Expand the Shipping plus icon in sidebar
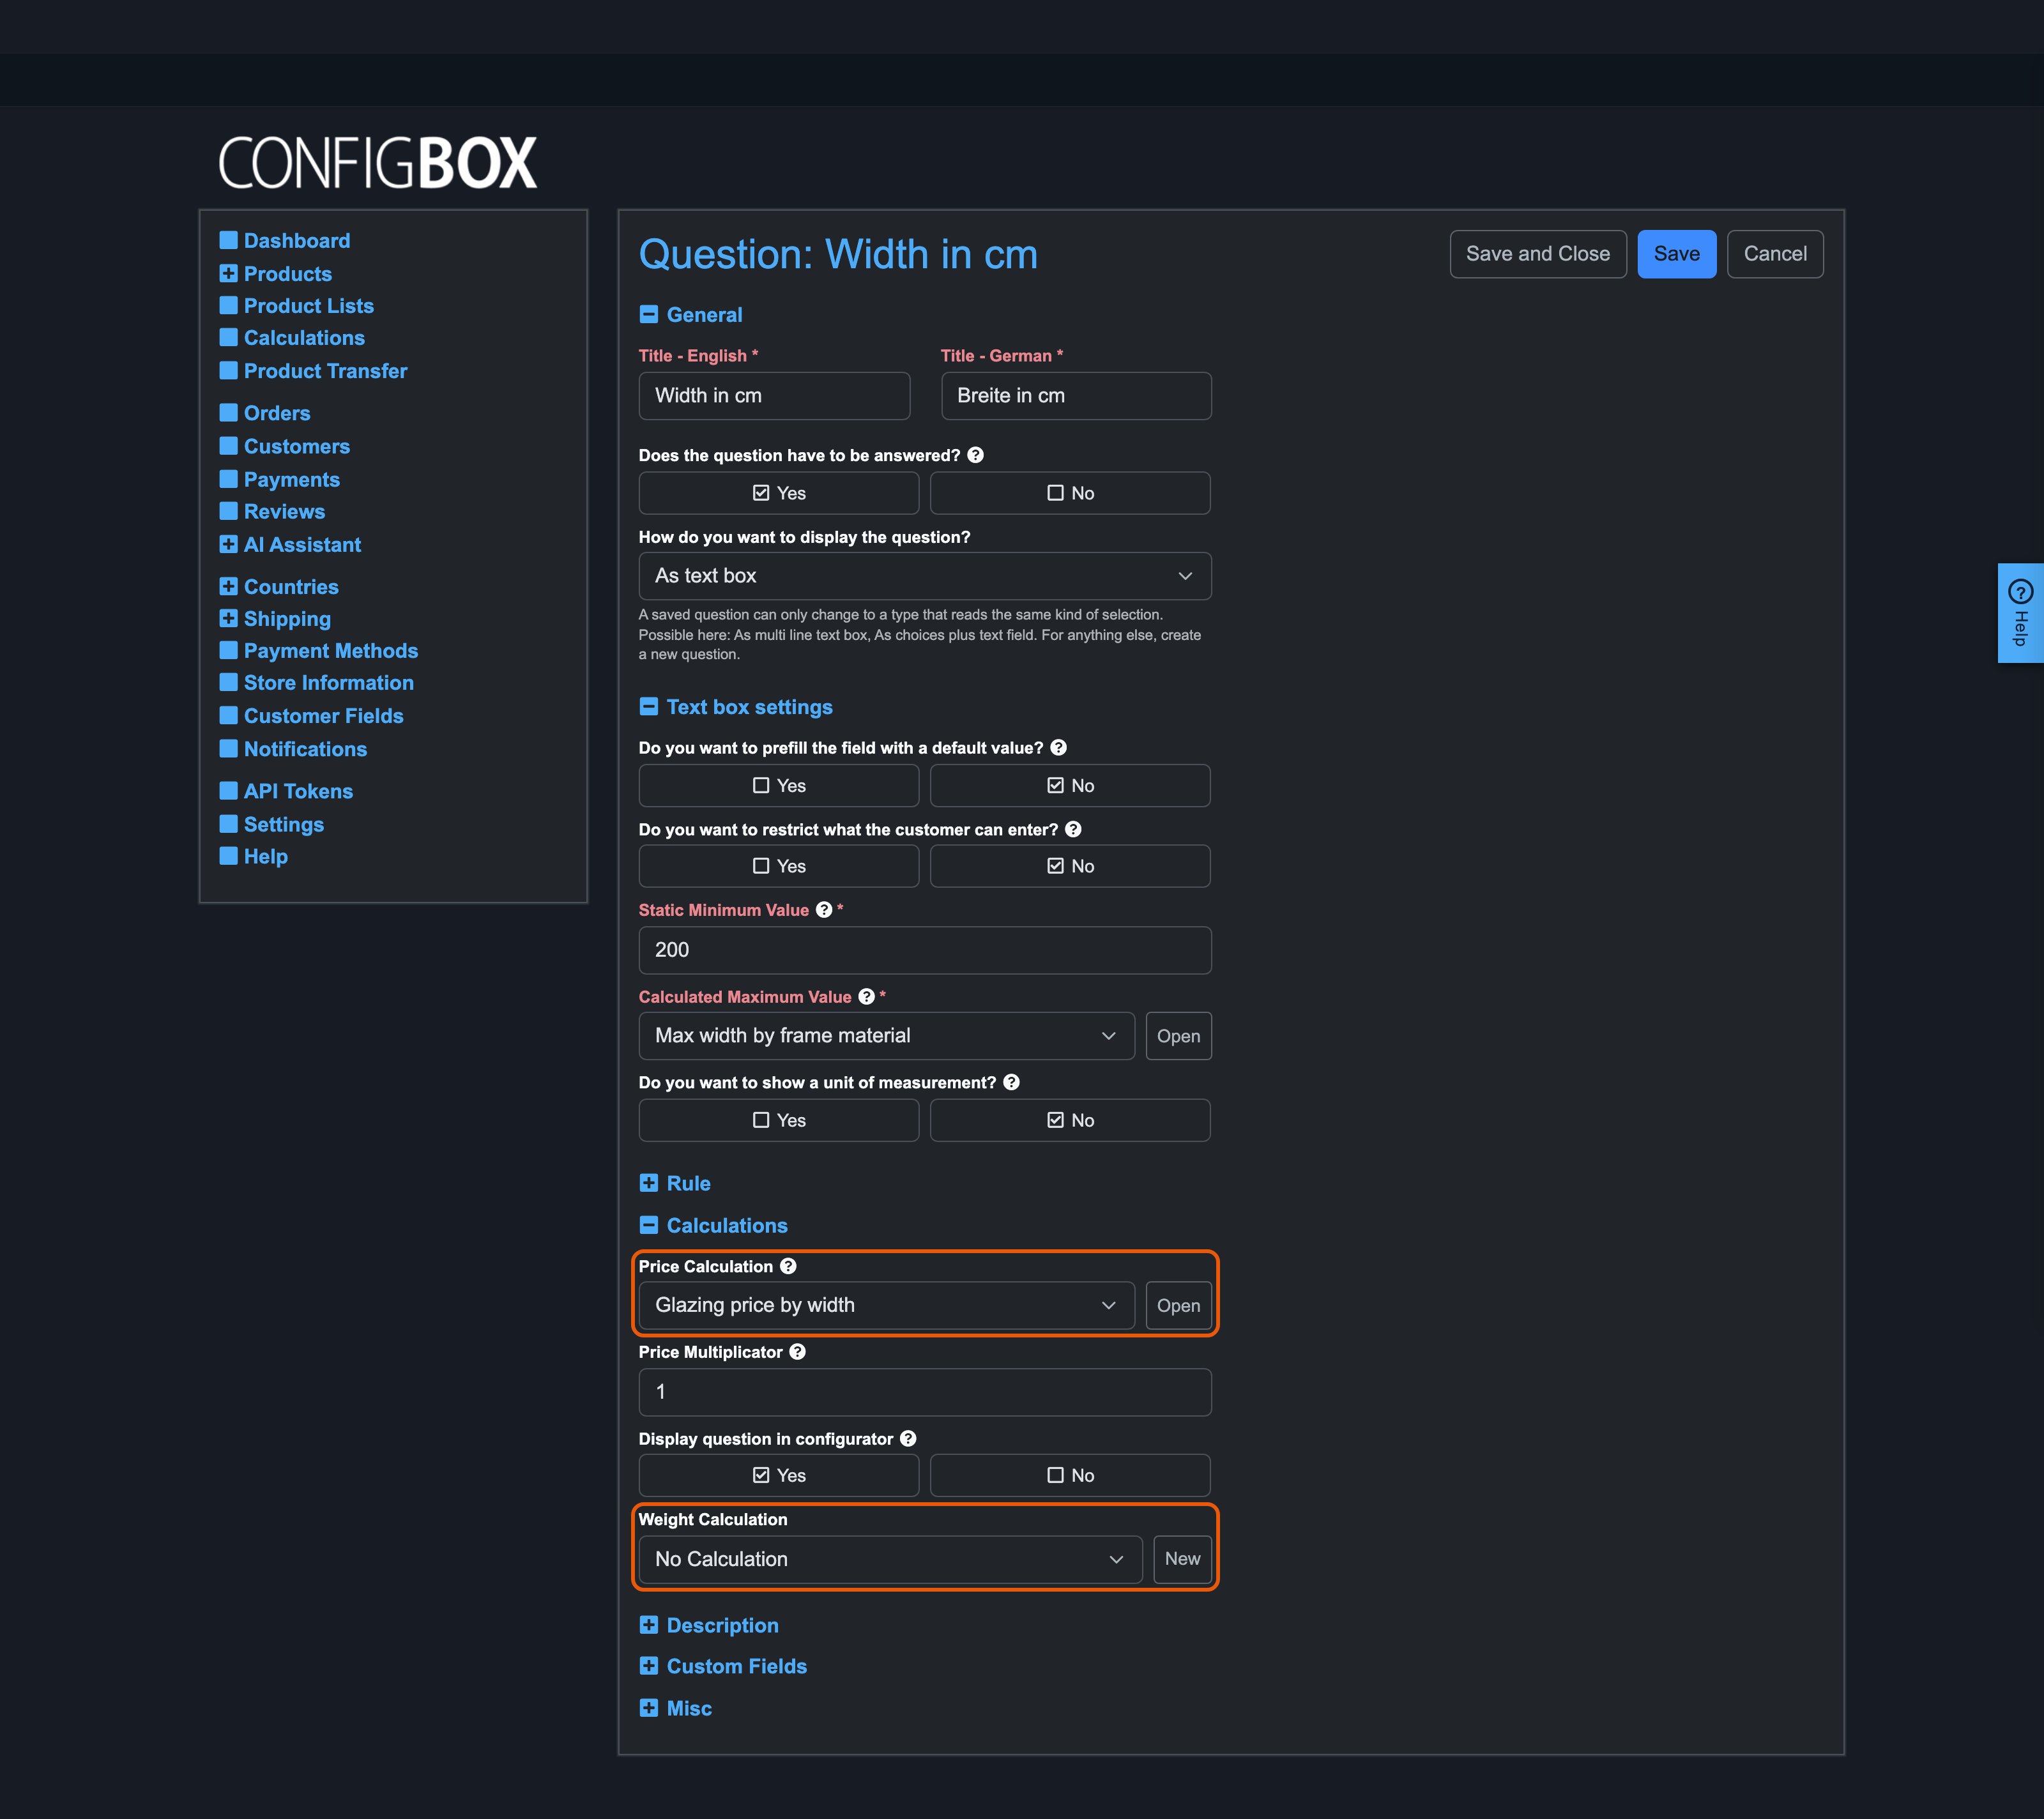 click(x=229, y=618)
